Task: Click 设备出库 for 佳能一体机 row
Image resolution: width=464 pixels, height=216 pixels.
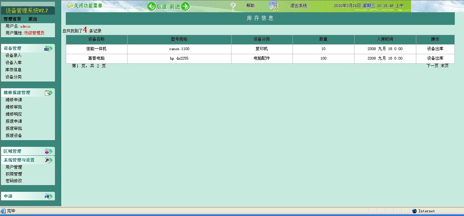Action: pyautogui.click(x=435, y=49)
